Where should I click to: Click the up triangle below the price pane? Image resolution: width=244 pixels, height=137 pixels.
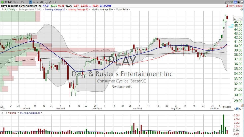click(230, 103)
